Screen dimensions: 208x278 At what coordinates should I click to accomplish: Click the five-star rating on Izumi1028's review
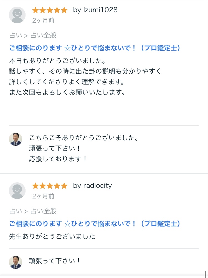(50, 10)
